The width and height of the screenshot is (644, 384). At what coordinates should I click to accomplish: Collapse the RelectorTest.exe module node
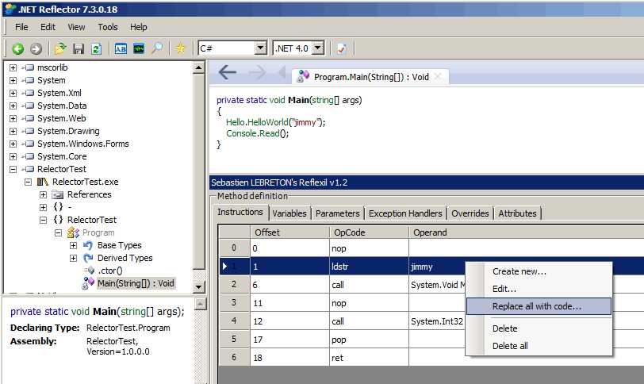pos(28,182)
